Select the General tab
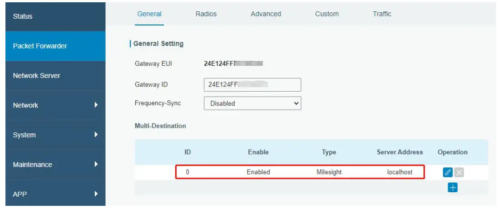 [x=149, y=14]
